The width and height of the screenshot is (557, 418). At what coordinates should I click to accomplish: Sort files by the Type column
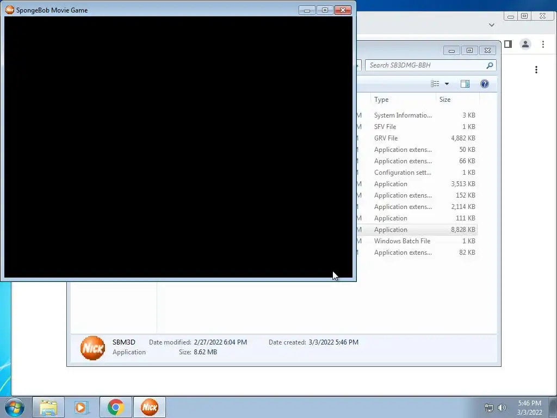tap(403, 100)
